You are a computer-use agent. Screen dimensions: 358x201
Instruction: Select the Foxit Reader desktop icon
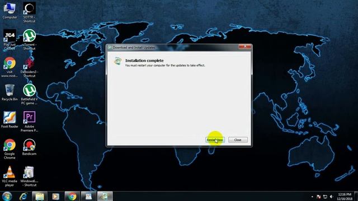[10, 119]
